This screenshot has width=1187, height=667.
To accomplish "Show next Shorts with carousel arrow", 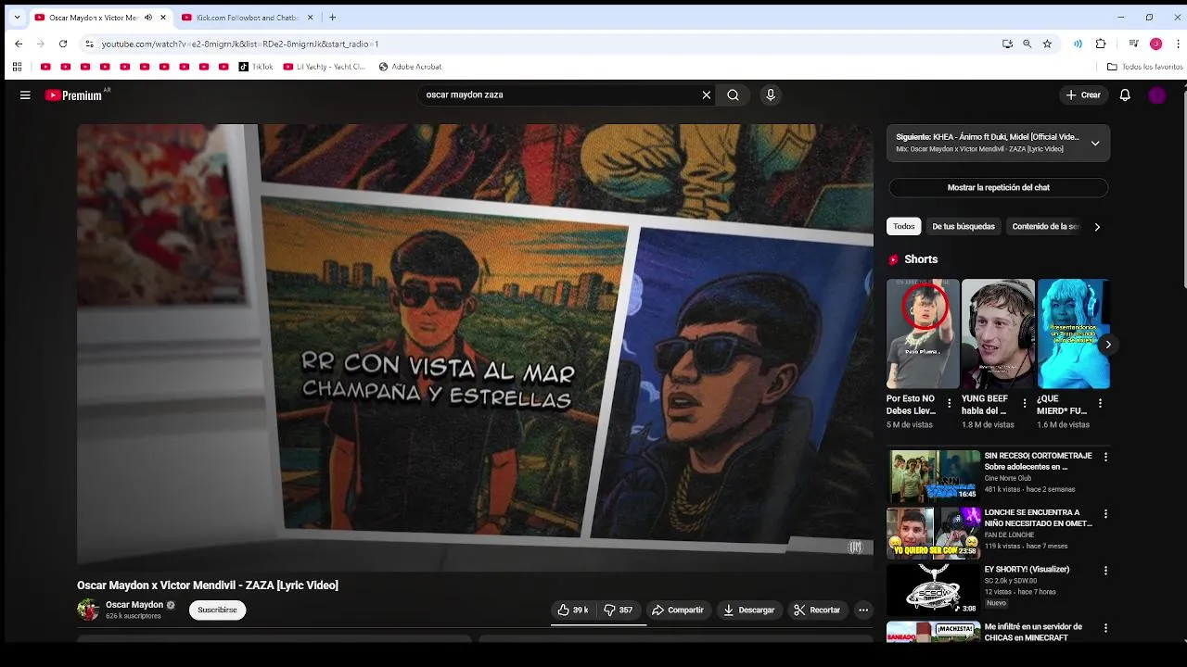I will point(1107,344).
